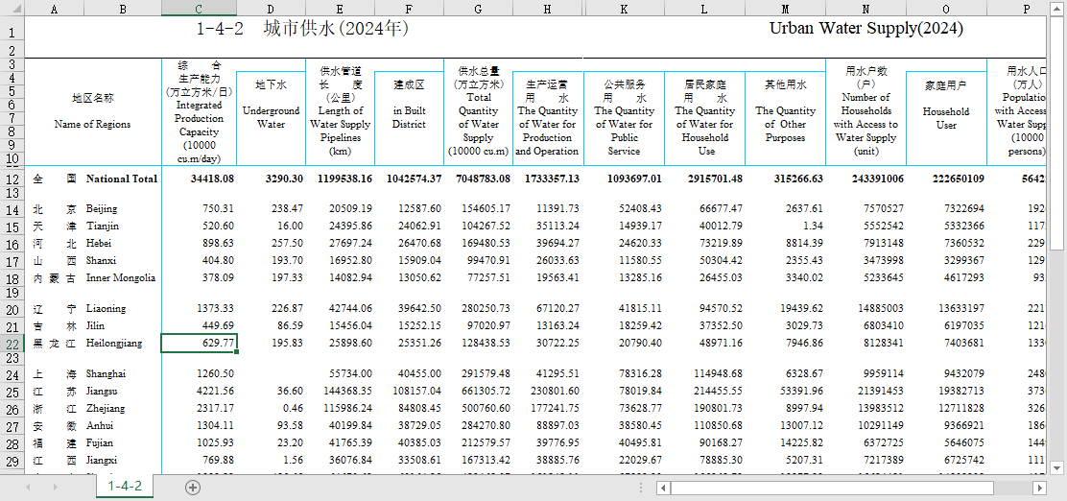Click selected cell with value 629.77

click(x=199, y=344)
